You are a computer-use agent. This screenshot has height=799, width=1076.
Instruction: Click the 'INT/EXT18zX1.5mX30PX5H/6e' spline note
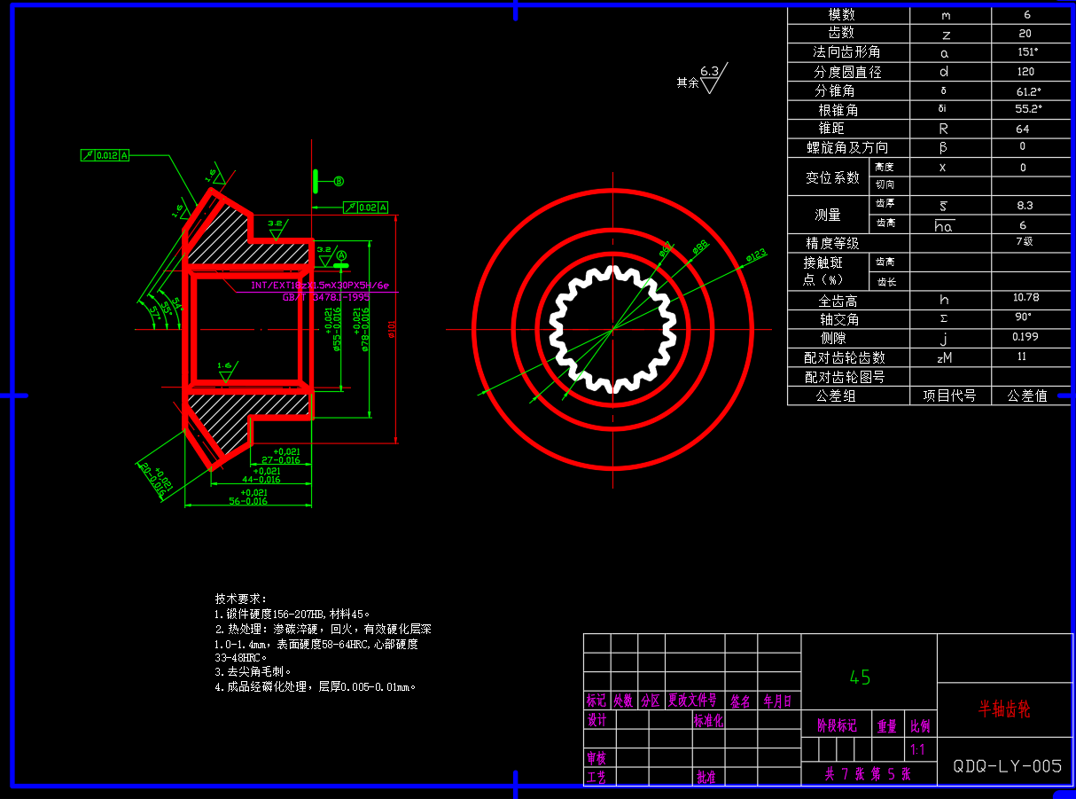click(x=320, y=286)
